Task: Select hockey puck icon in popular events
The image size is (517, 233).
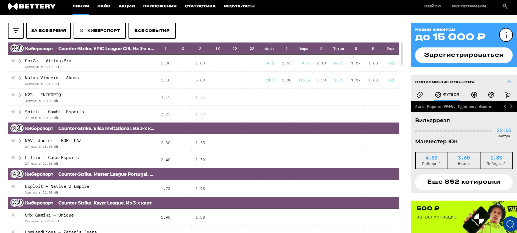Action: [x=420, y=95]
